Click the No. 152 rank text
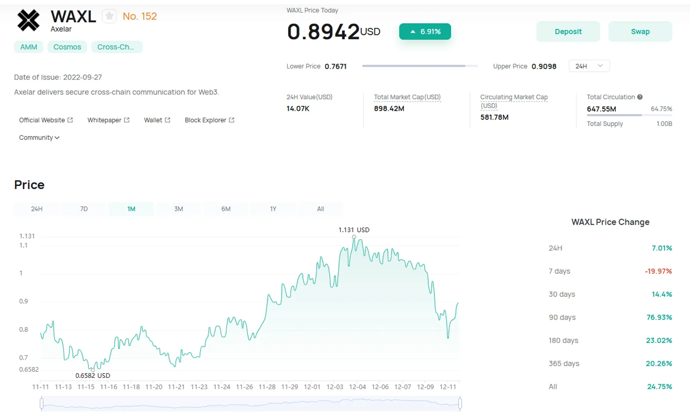Image resolution: width=690 pixels, height=414 pixels. click(x=140, y=16)
